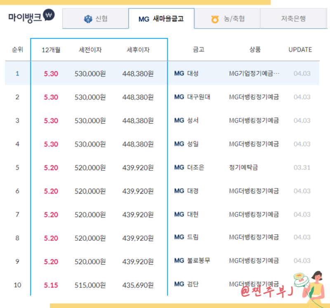
Task: Select rank 1 row number
Action: tap(17, 73)
